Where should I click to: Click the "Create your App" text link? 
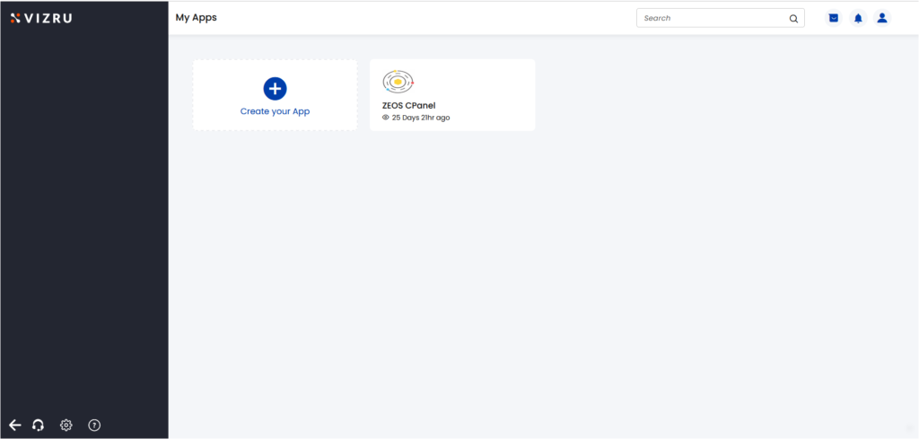[x=275, y=112]
